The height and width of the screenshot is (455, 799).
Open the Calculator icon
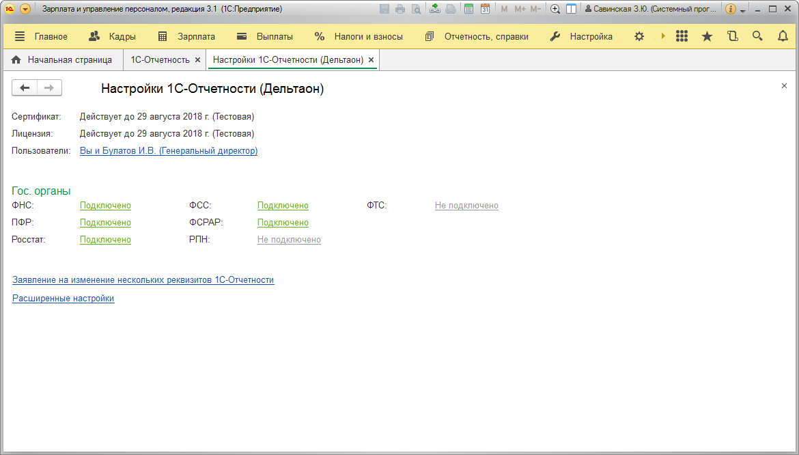(x=468, y=9)
